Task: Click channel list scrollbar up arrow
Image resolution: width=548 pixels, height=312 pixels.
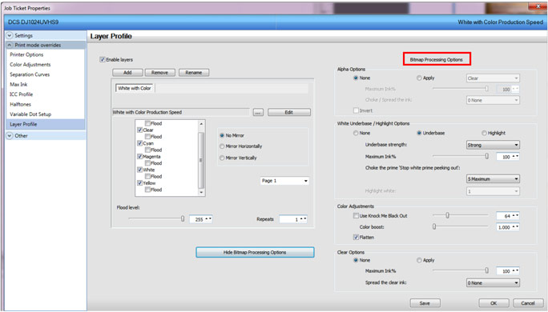Action: click(201, 123)
